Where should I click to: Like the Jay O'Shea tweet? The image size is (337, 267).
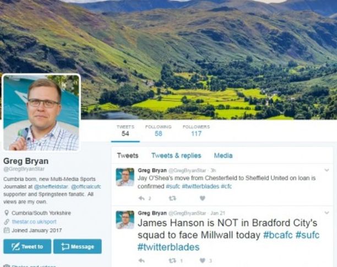(202, 198)
